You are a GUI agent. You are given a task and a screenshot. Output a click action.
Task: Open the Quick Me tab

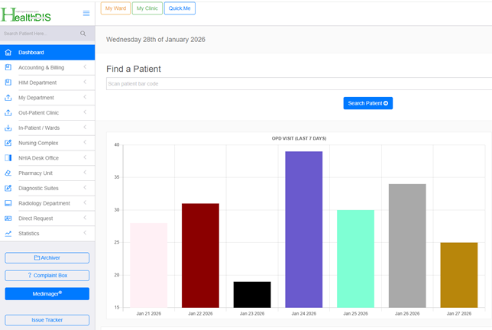180,8
